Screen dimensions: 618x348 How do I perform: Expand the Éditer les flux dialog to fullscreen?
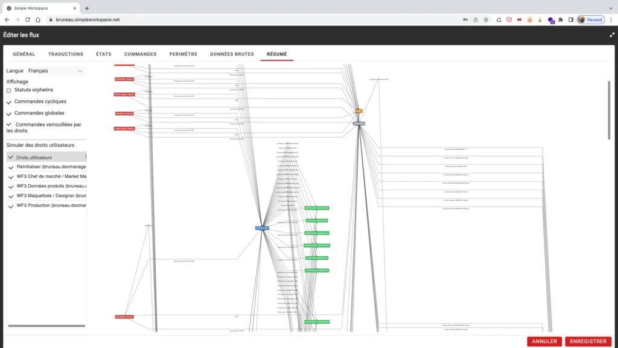(611, 34)
